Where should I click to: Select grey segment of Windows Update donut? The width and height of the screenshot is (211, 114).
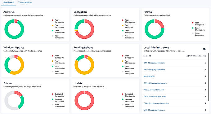tap(11, 57)
